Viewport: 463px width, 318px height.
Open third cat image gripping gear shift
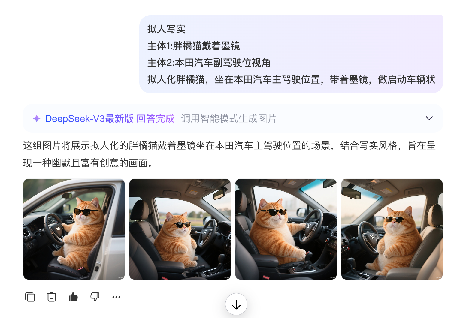point(286,229)
